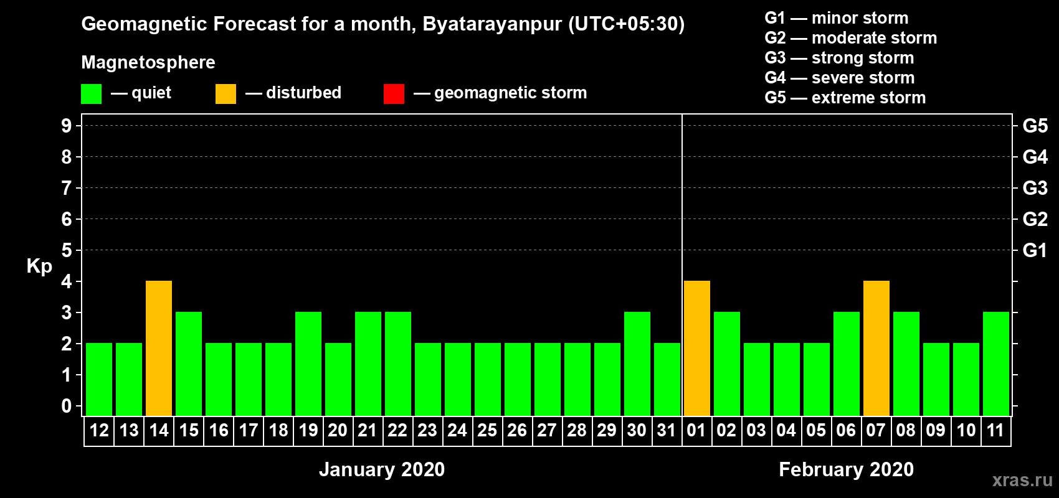Click date label 18 on the axis
The height and width of the screenshot is (498, 1059).
(278, 430)
